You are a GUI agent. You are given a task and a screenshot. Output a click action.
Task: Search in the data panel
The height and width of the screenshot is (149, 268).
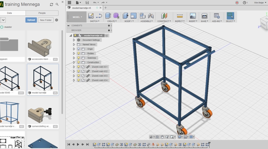[x=57, y=5]
